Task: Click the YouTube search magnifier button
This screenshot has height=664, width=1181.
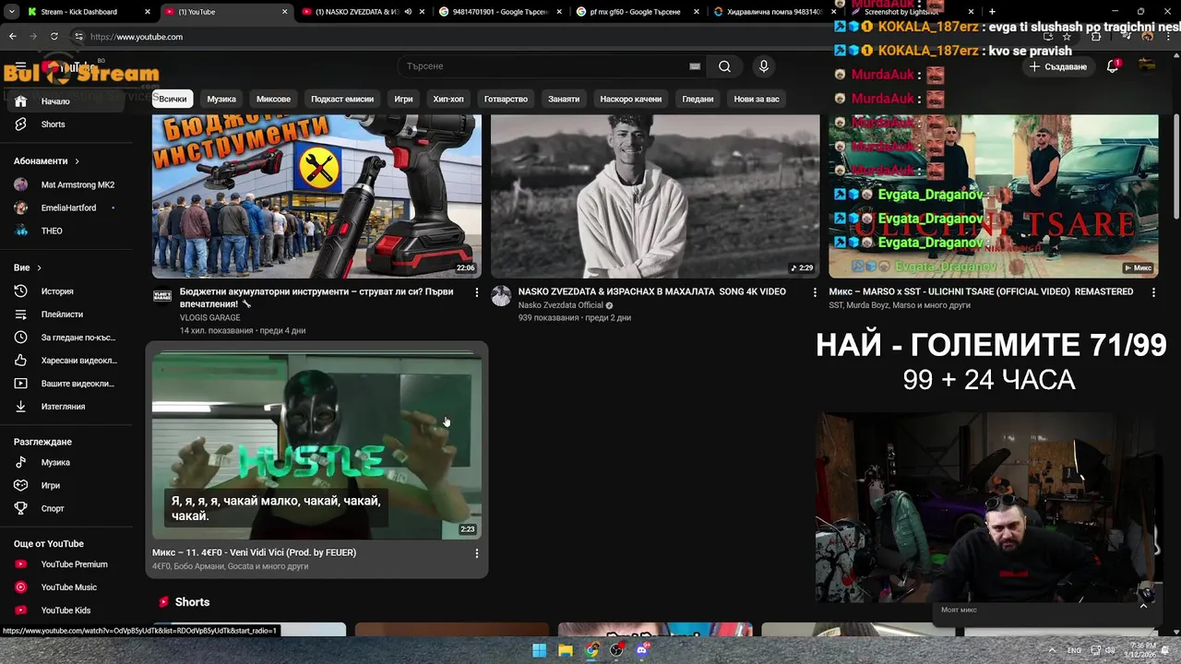Action: click(724, 66)
